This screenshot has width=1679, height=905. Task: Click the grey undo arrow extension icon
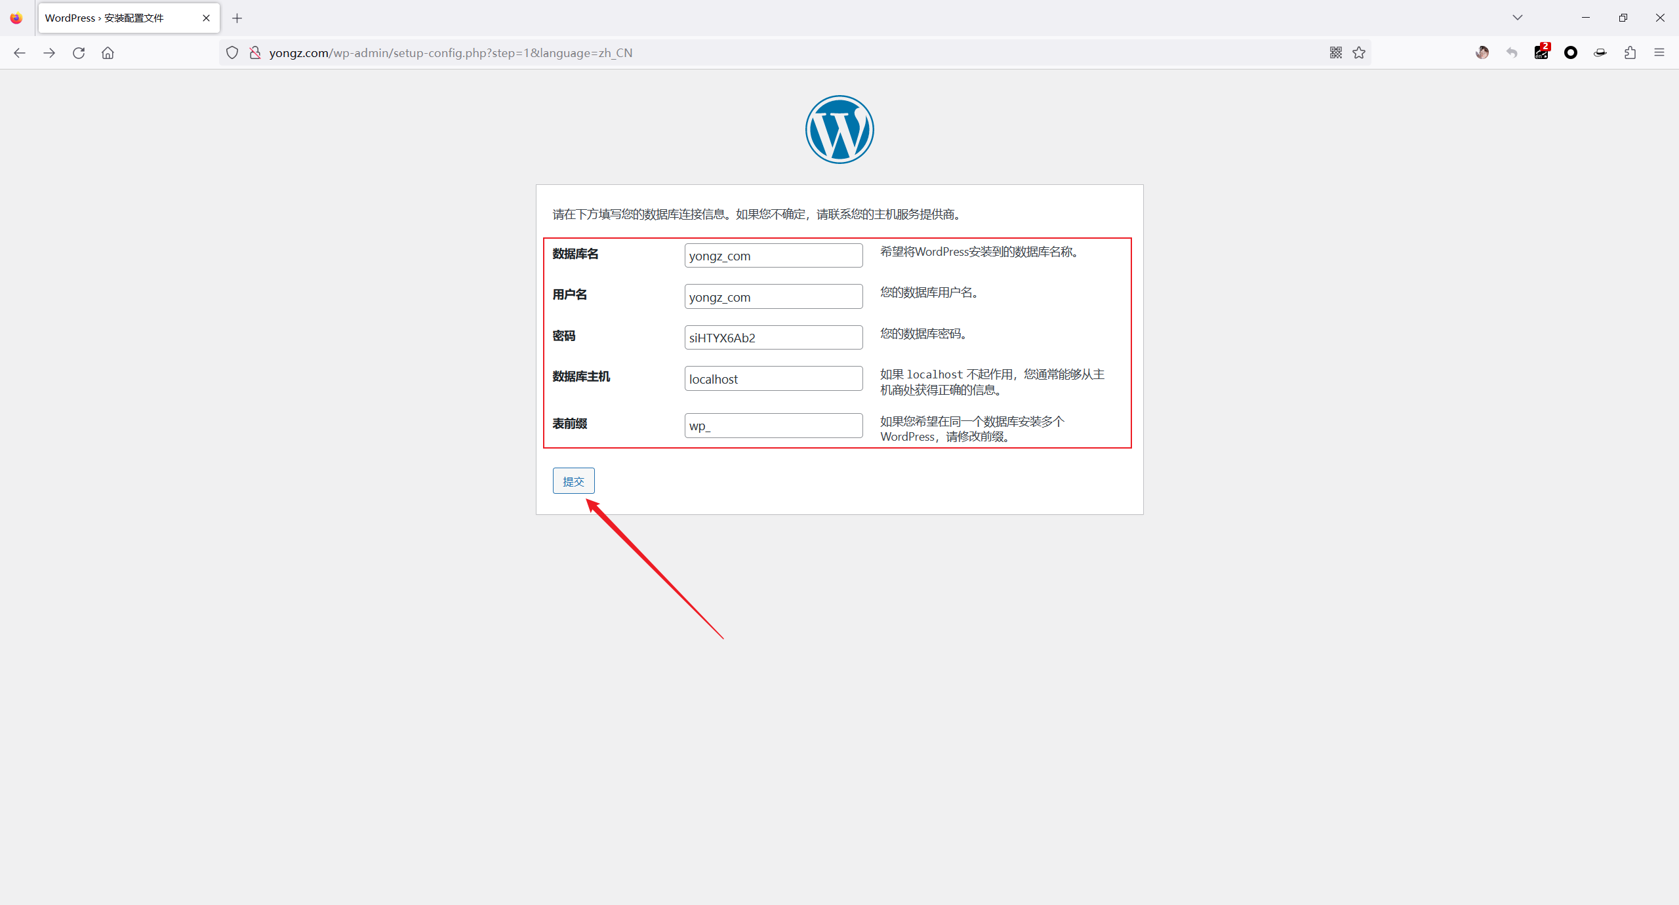tap(1512, 53)
